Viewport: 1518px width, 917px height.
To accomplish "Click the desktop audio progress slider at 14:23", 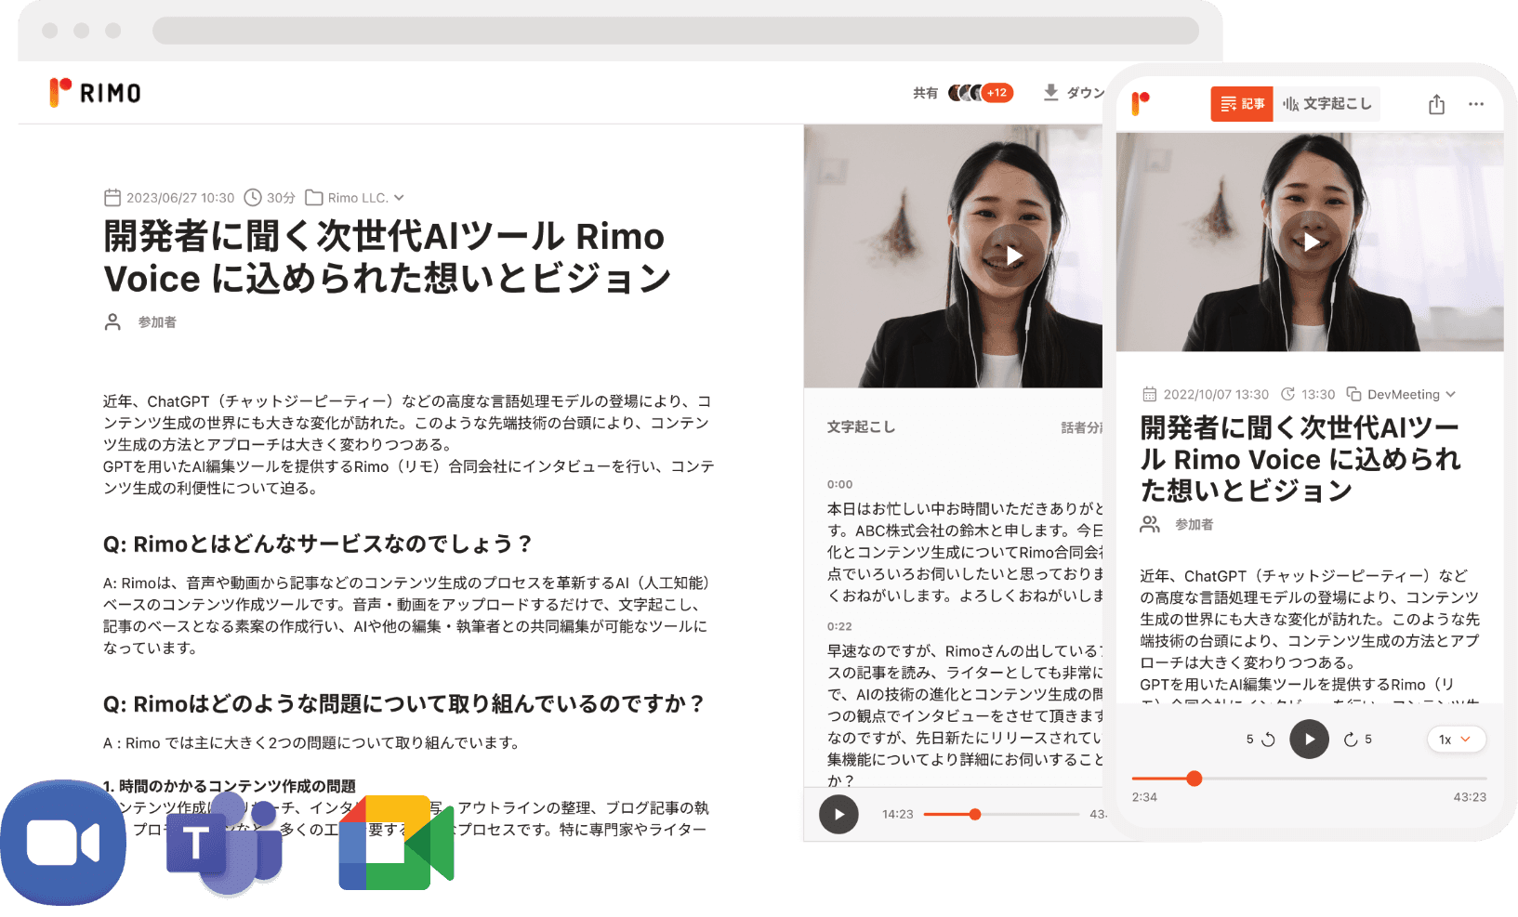I will pos(974,814).
